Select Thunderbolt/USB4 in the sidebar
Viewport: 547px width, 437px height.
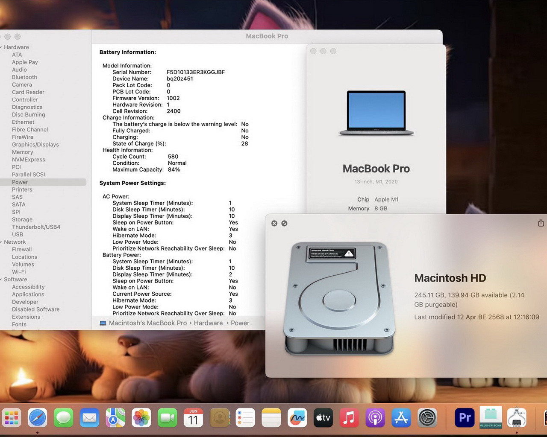point(36,227)
